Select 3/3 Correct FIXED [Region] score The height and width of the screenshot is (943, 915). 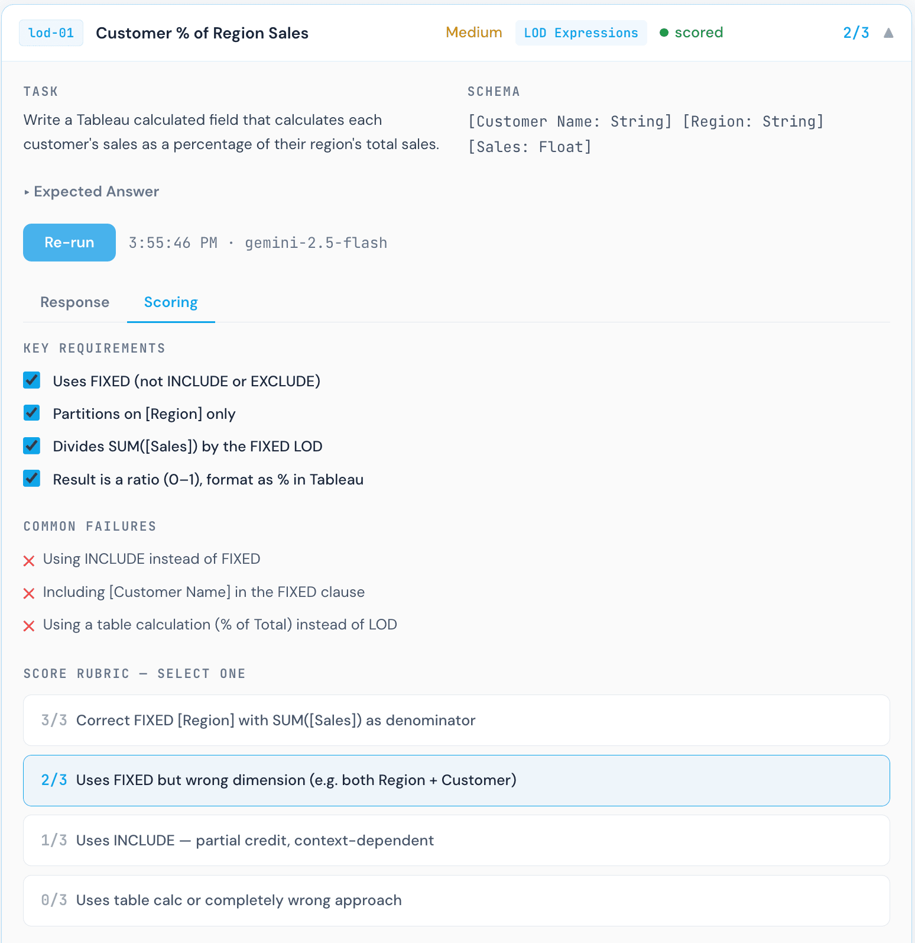(456, 720)
